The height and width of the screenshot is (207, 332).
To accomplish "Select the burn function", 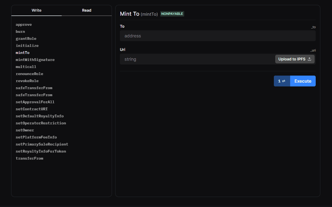I will (20, 31).
